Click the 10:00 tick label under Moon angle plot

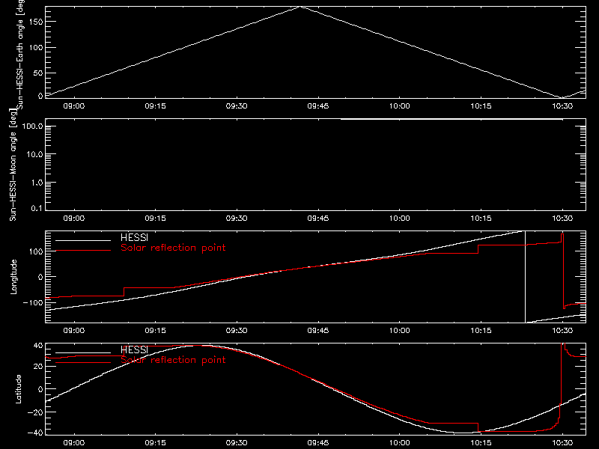click(399, 218)
